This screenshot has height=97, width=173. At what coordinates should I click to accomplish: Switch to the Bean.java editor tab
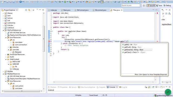[x=66, y=10]
